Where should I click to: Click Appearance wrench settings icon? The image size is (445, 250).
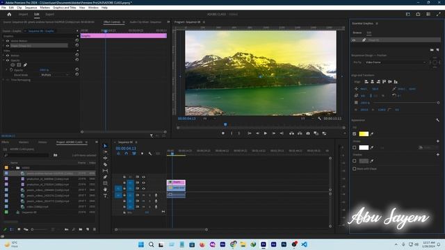437,120
